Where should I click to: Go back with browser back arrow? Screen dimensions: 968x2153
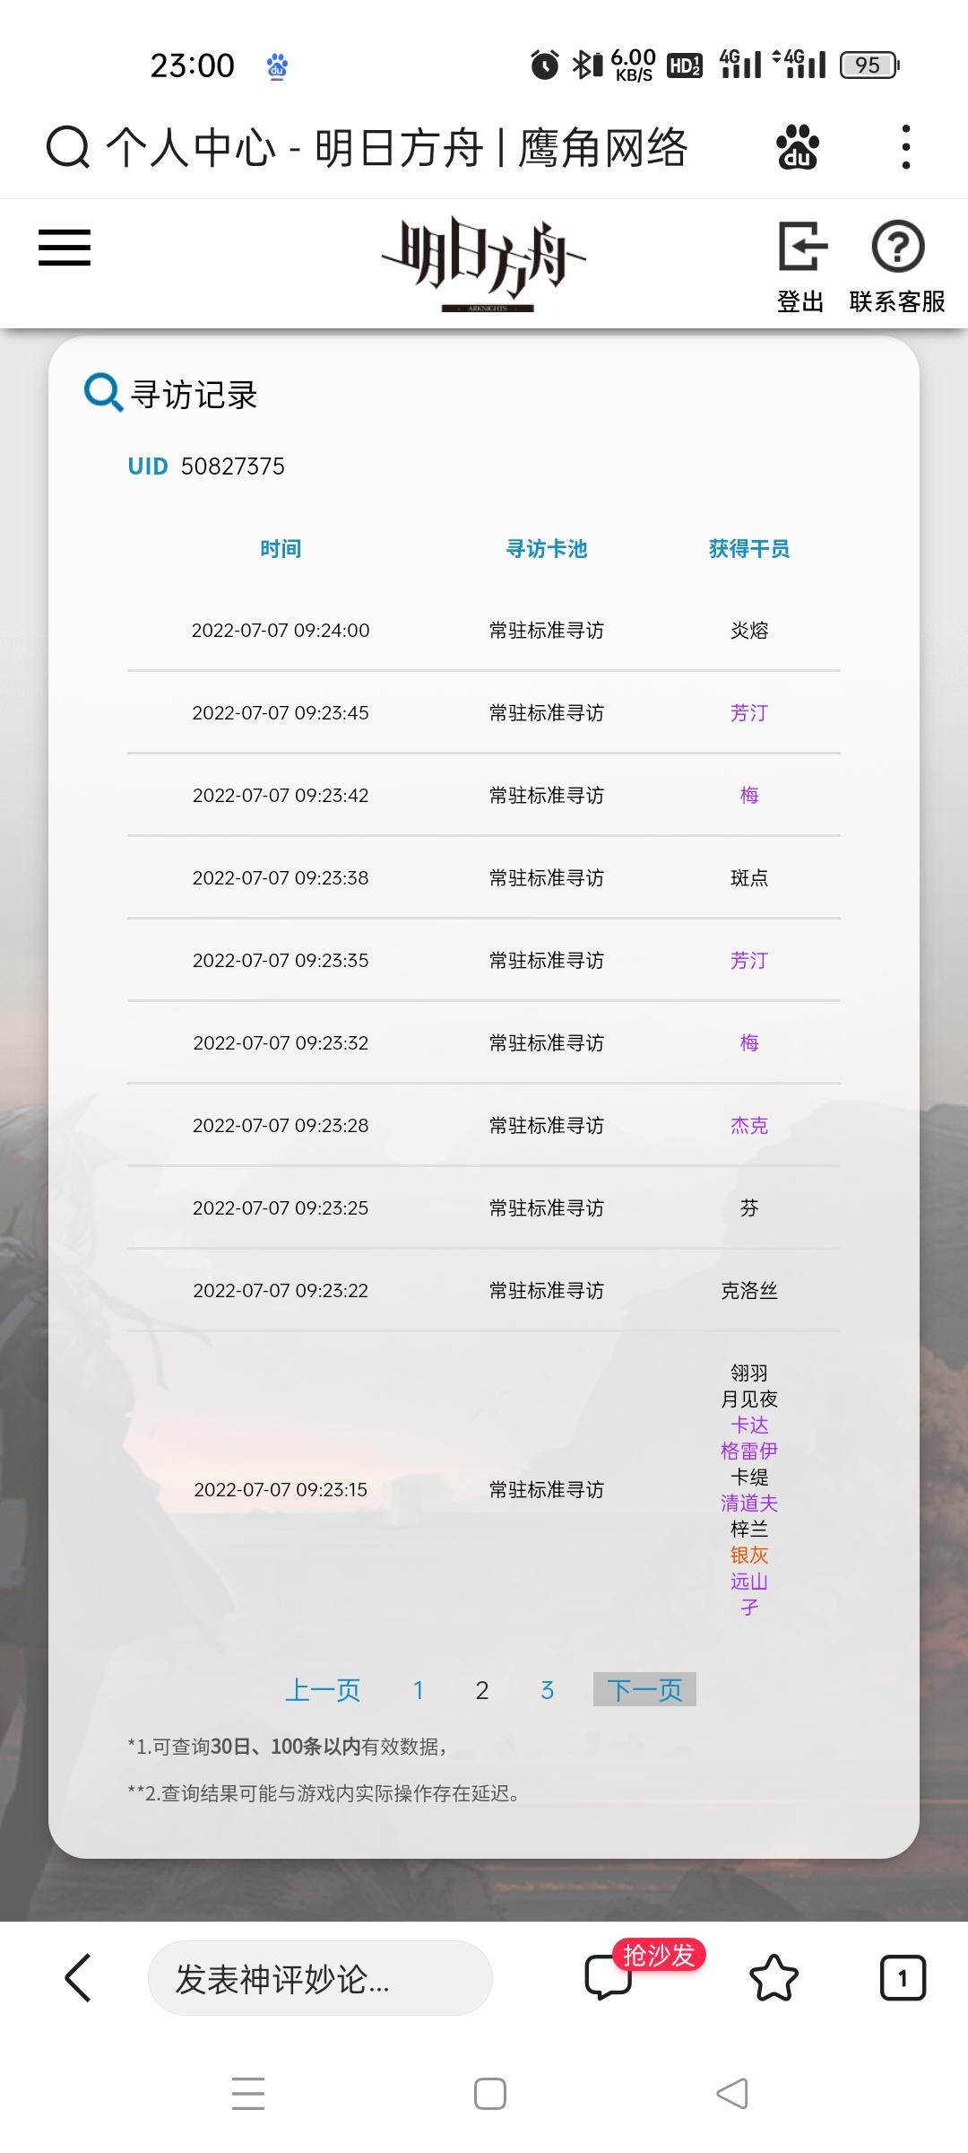pos(78,1977)
